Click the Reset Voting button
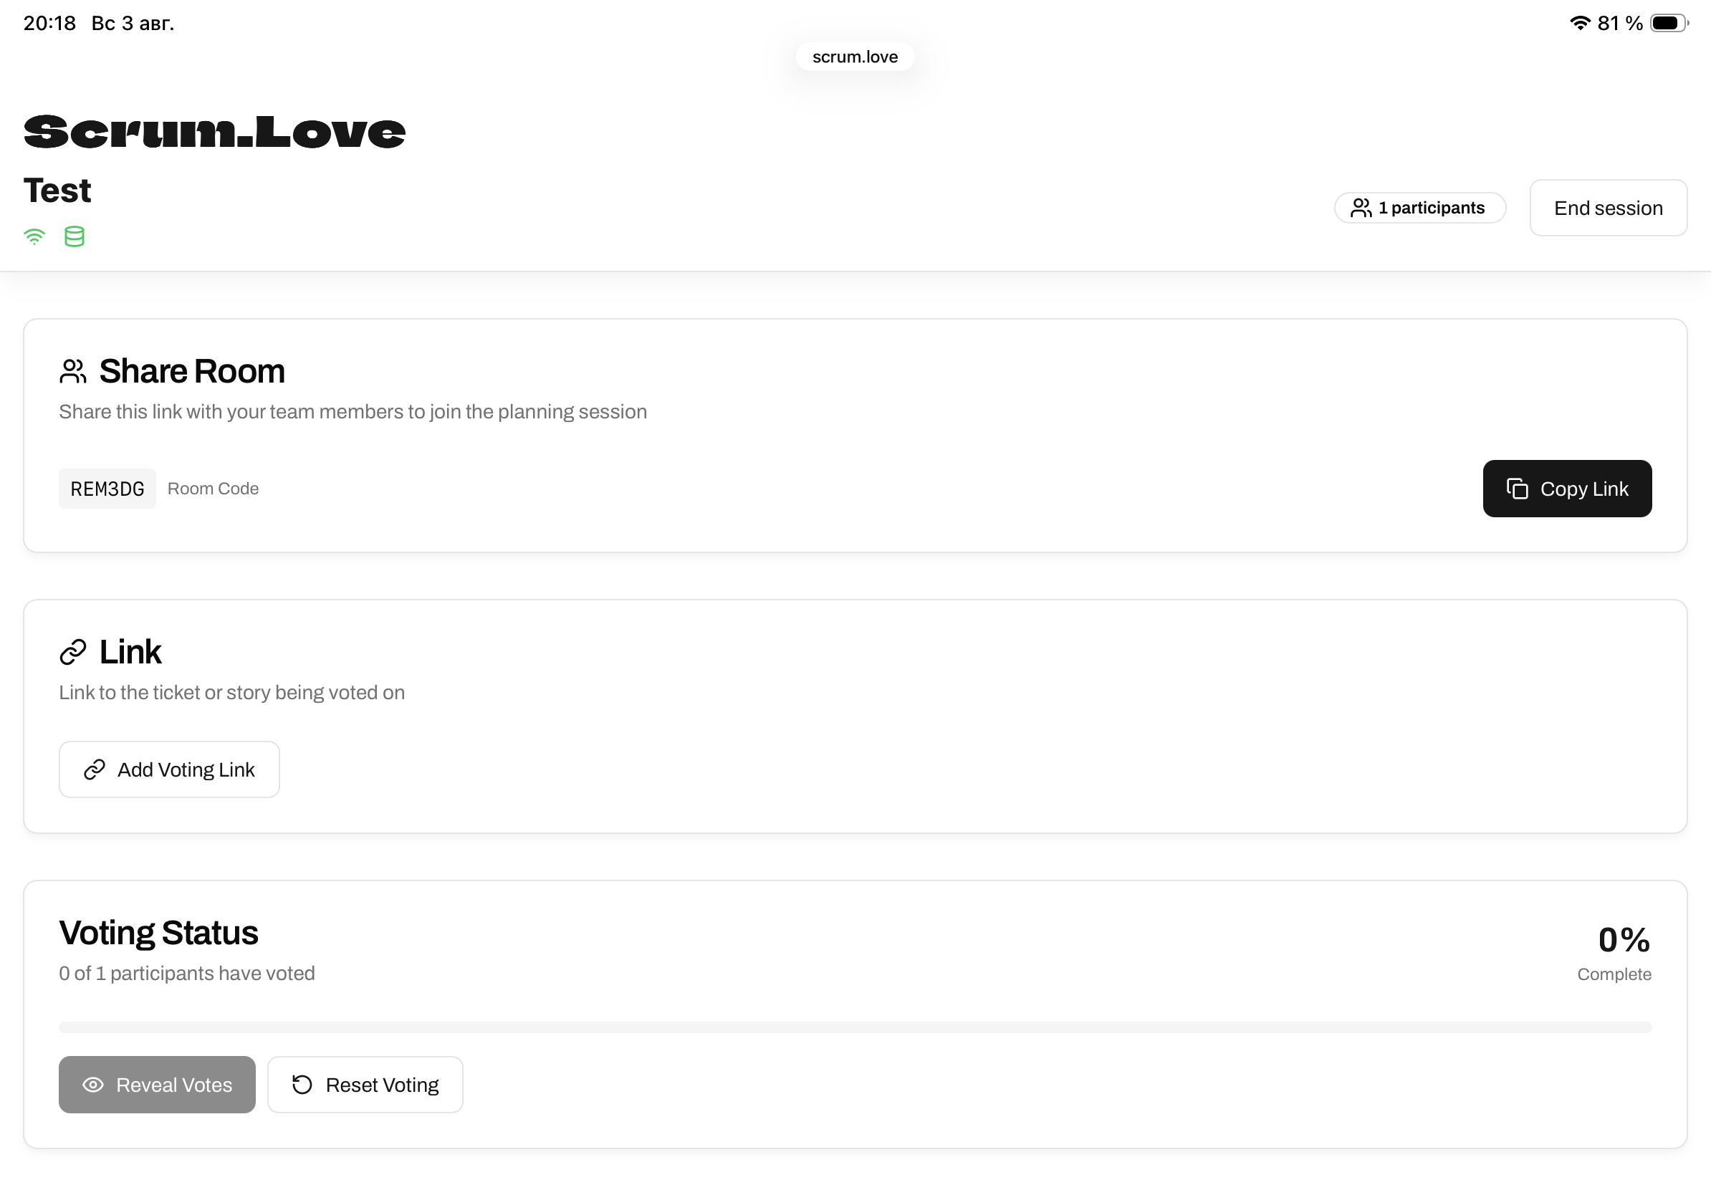The height and width of the screenshot is (1195, 1711). [x=365, y=1085]
